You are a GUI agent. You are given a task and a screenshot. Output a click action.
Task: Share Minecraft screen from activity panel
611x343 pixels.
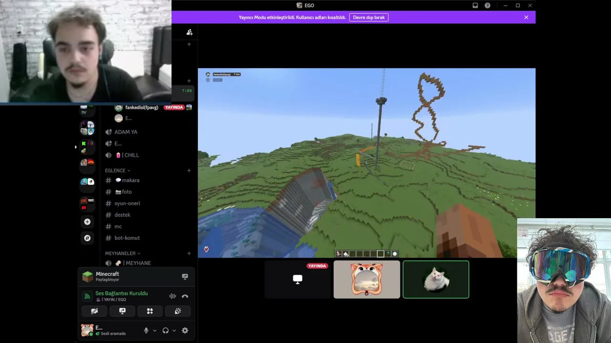[x=185, y=276]
